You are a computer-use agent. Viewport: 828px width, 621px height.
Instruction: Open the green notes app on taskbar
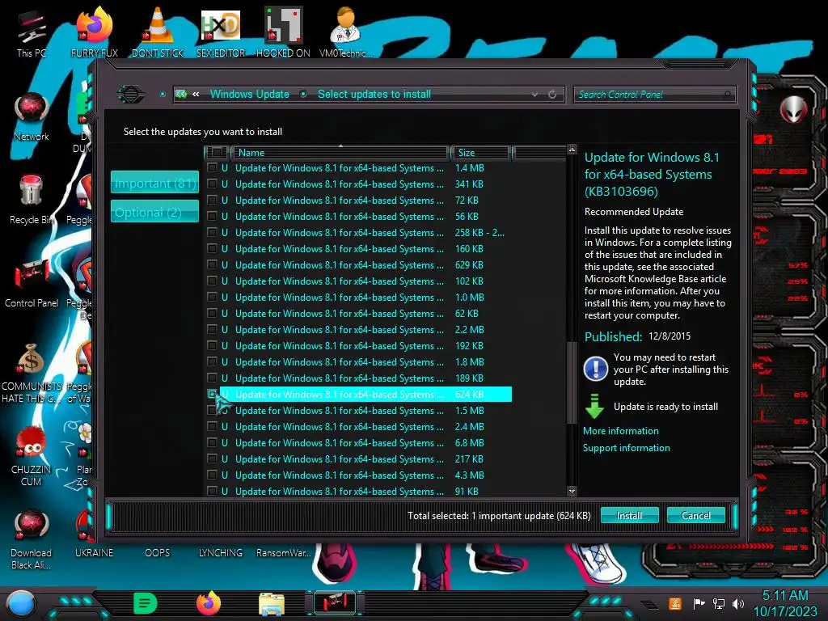(146, 602)
